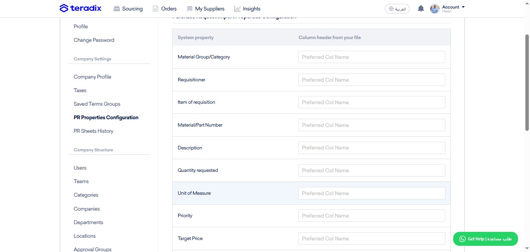The image size is (530, 252).
Task: Open Saved Terms Groups
Action: (97, 104)
